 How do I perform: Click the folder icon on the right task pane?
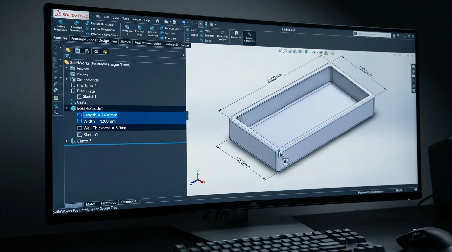(413, 76)
